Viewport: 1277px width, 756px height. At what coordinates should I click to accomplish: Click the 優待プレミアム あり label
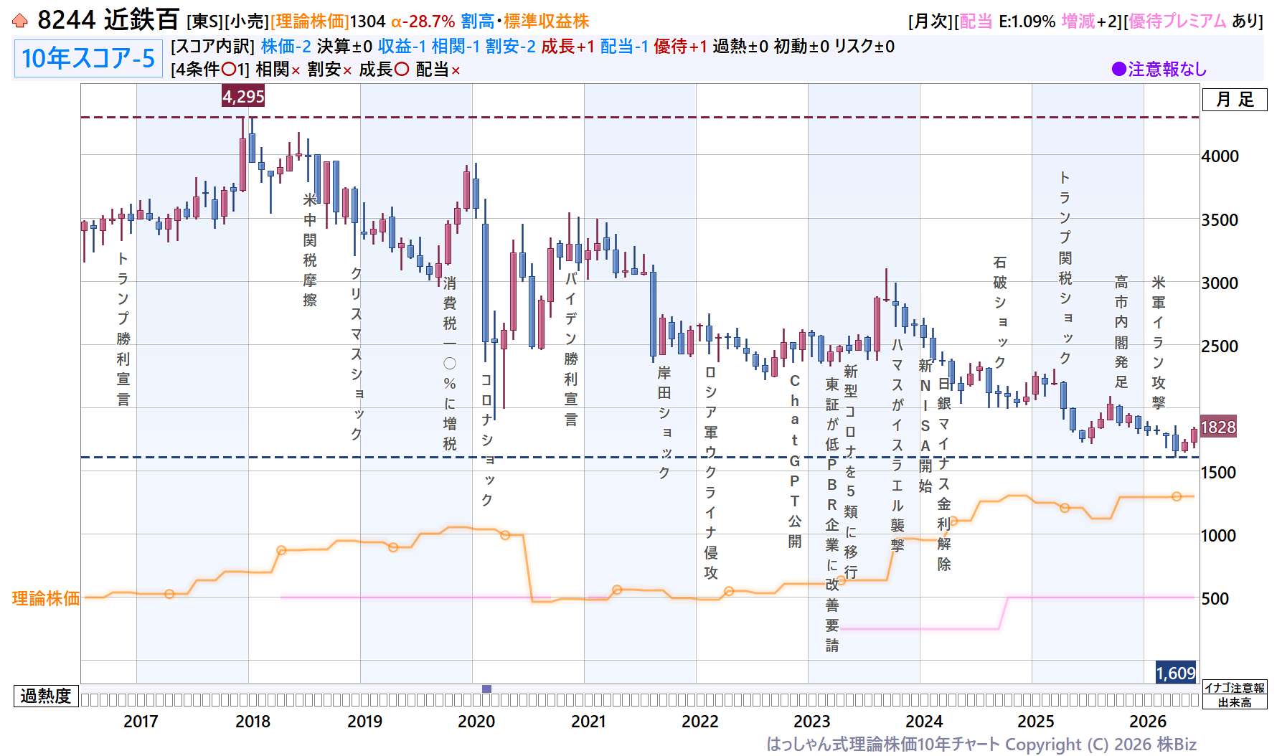(1193, 22)
